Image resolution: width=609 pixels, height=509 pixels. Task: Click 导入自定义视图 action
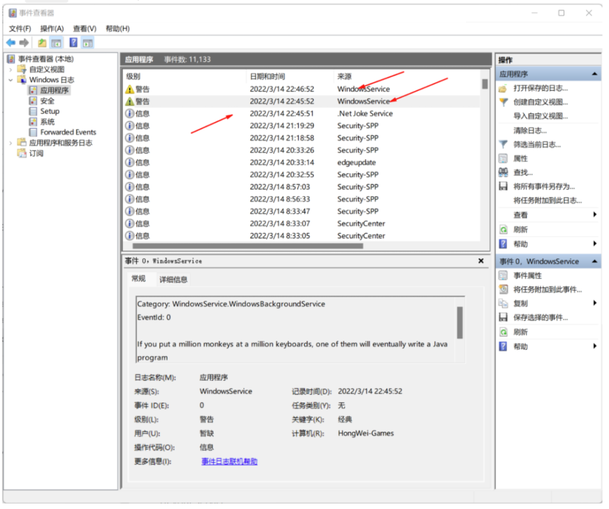540,116
